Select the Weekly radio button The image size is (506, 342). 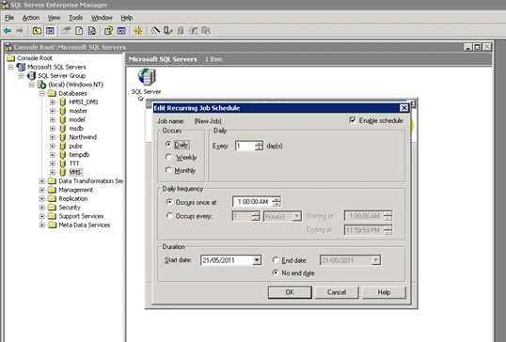click(x=168, y=157)
